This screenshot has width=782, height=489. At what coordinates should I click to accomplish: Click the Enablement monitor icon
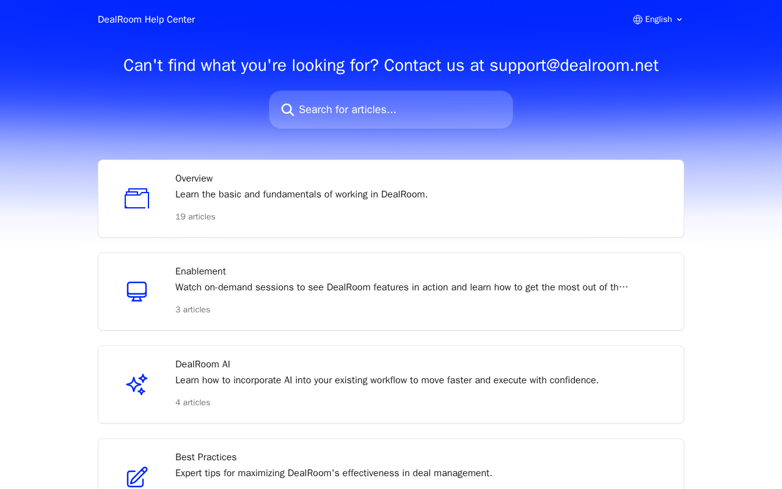(x=137, y=292)
